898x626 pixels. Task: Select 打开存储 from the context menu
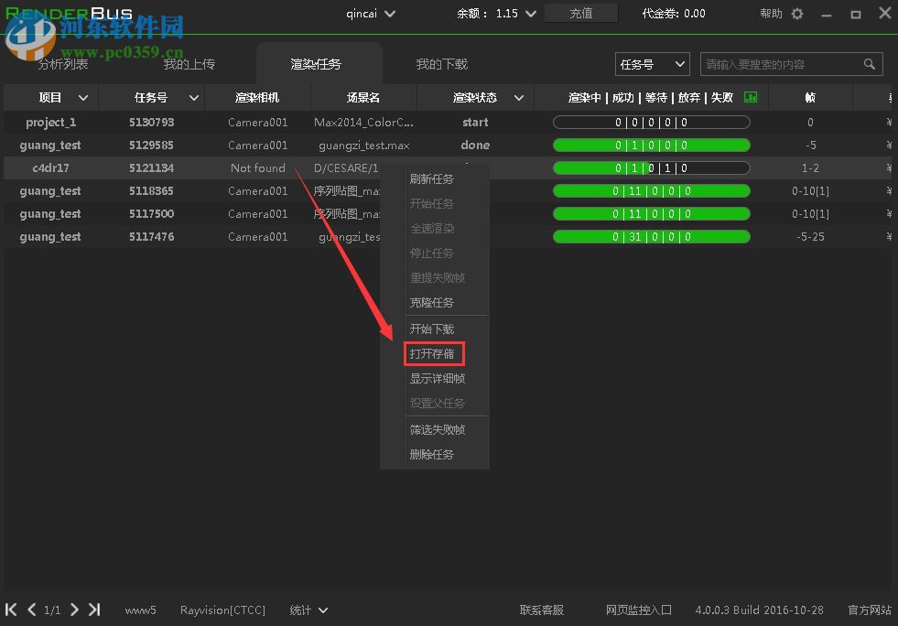[433, 353]
